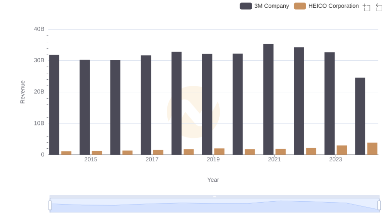388x224 pixels.
Task: Click the HEICO Corporation tan legend swatch
Action: (300, 6)
